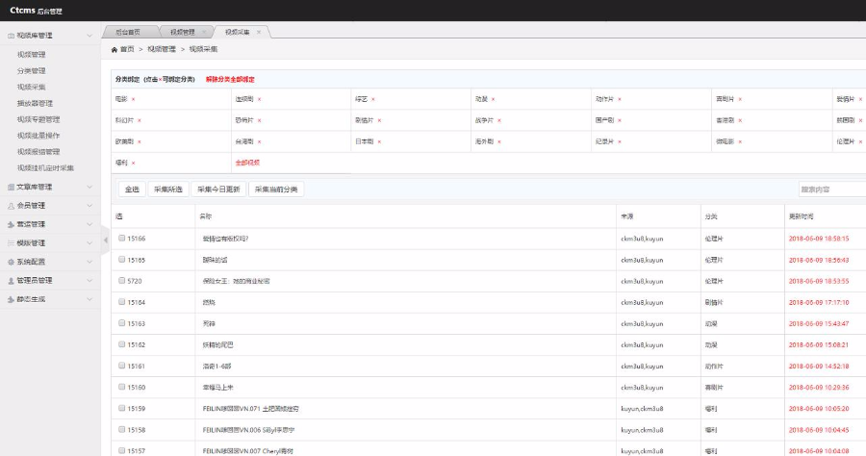
Task: Click the home icon in breadcrumb
Action: (x=115, y=50)
